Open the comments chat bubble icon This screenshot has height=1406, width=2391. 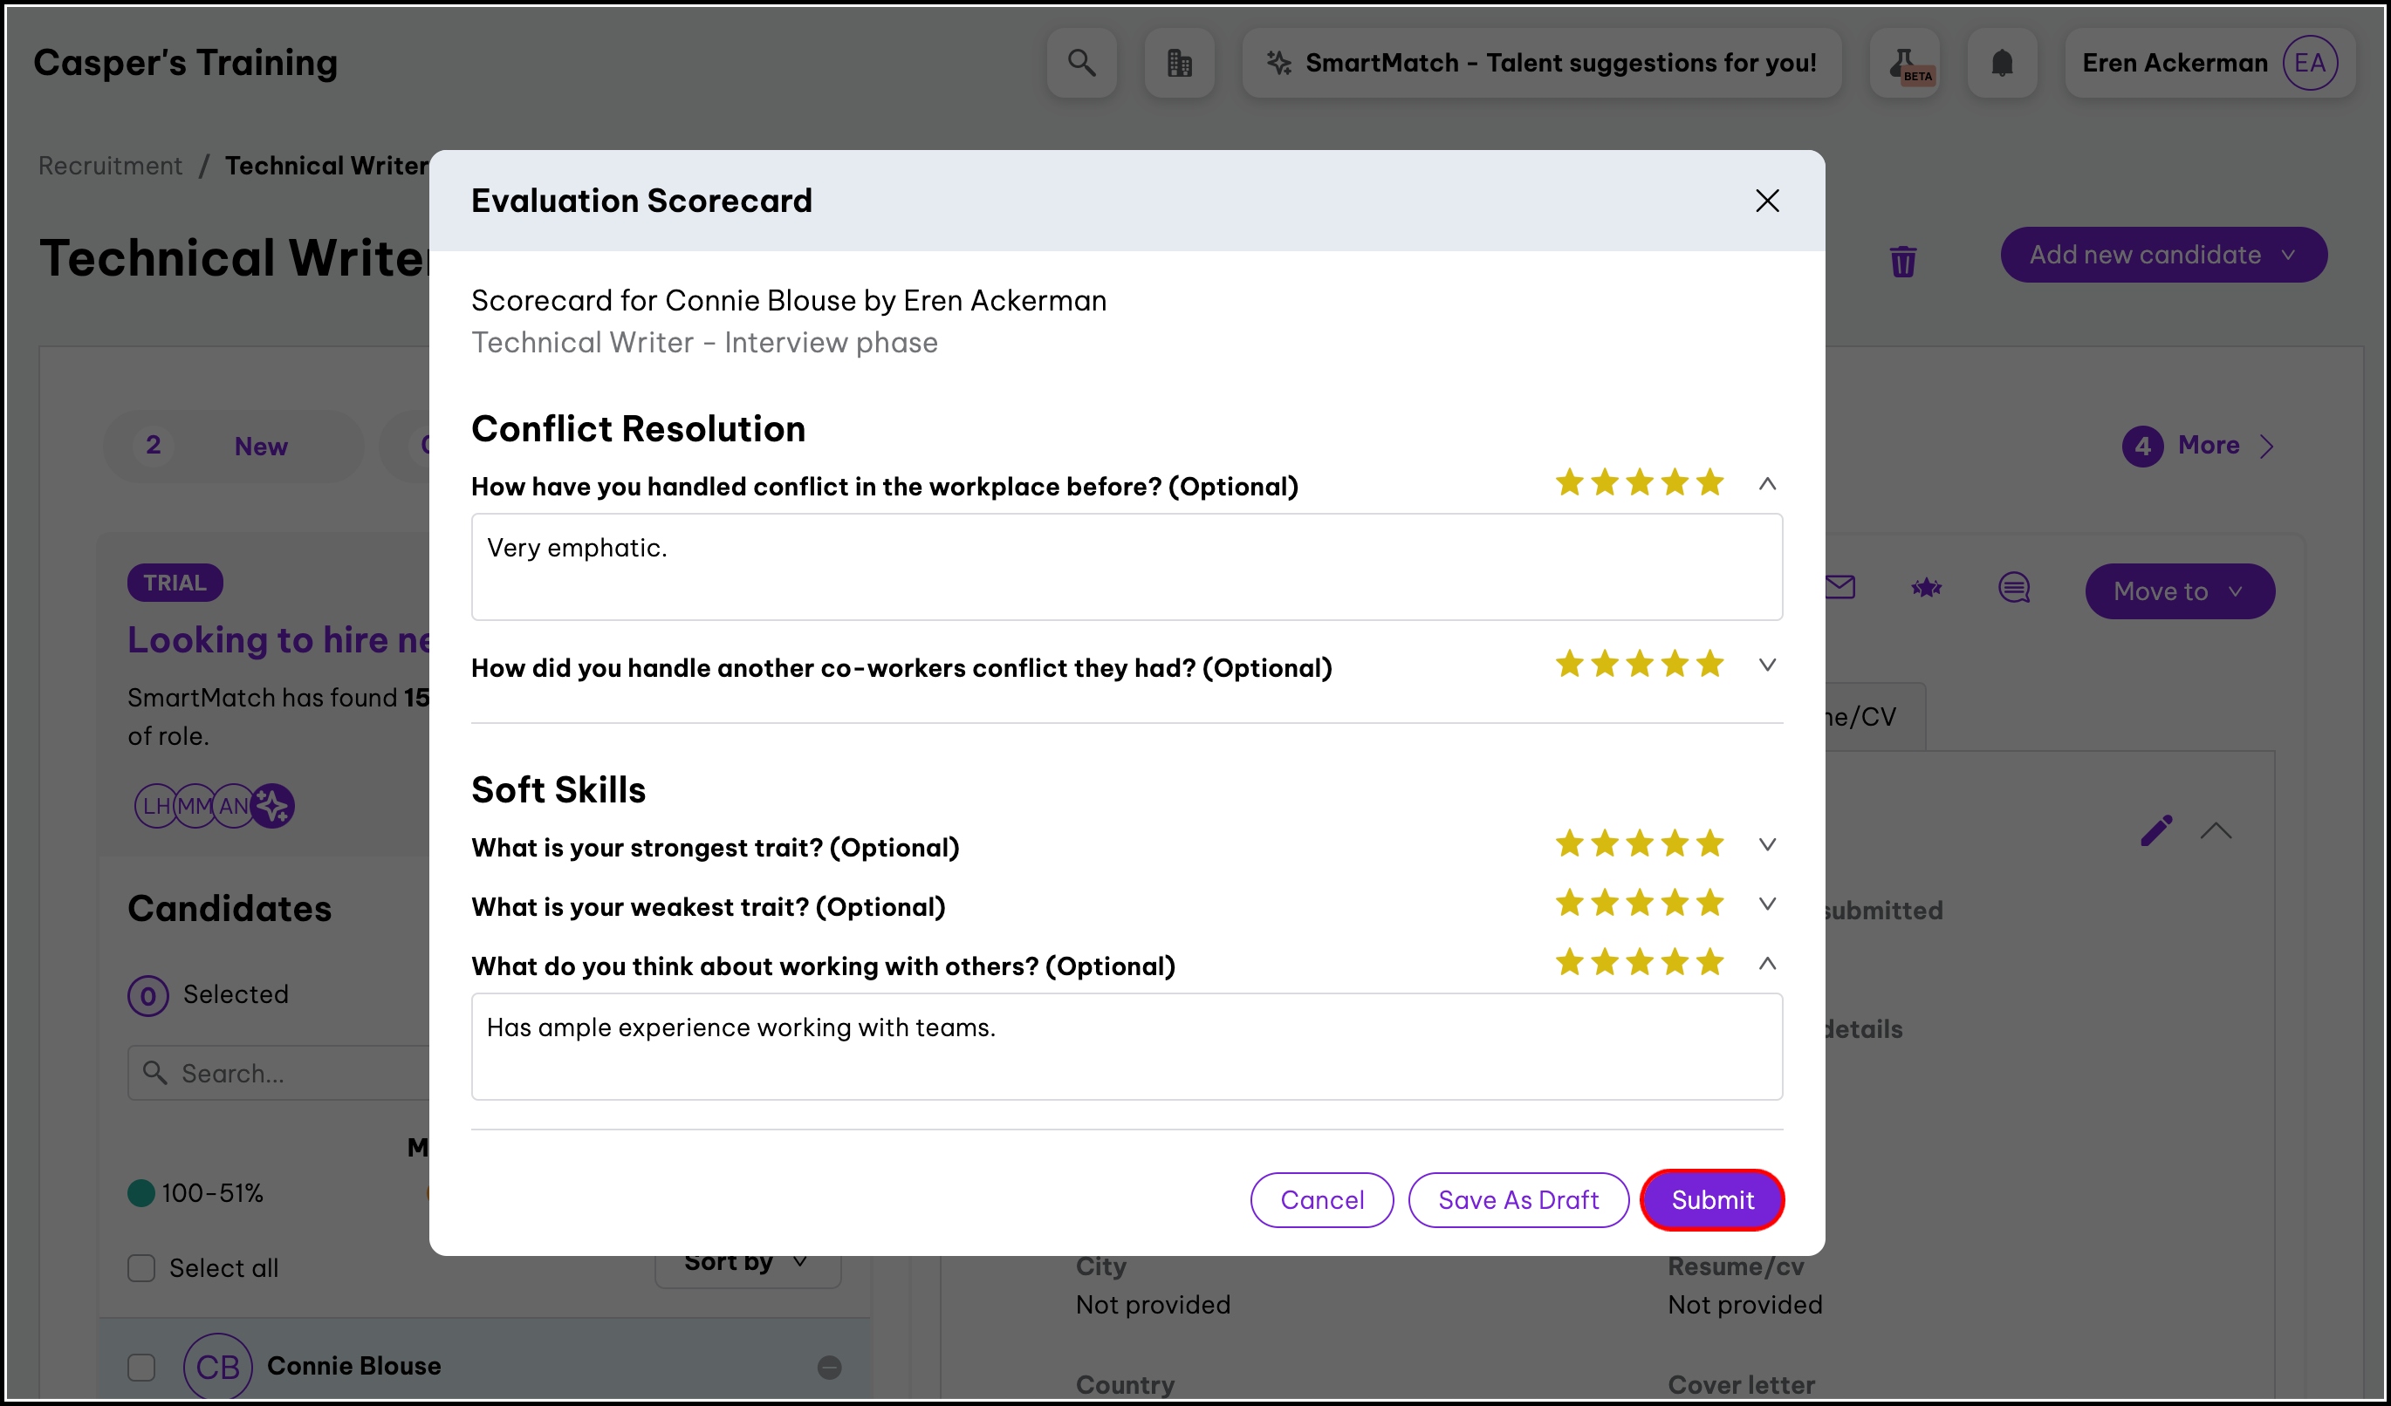click(x=2013, y=588)
